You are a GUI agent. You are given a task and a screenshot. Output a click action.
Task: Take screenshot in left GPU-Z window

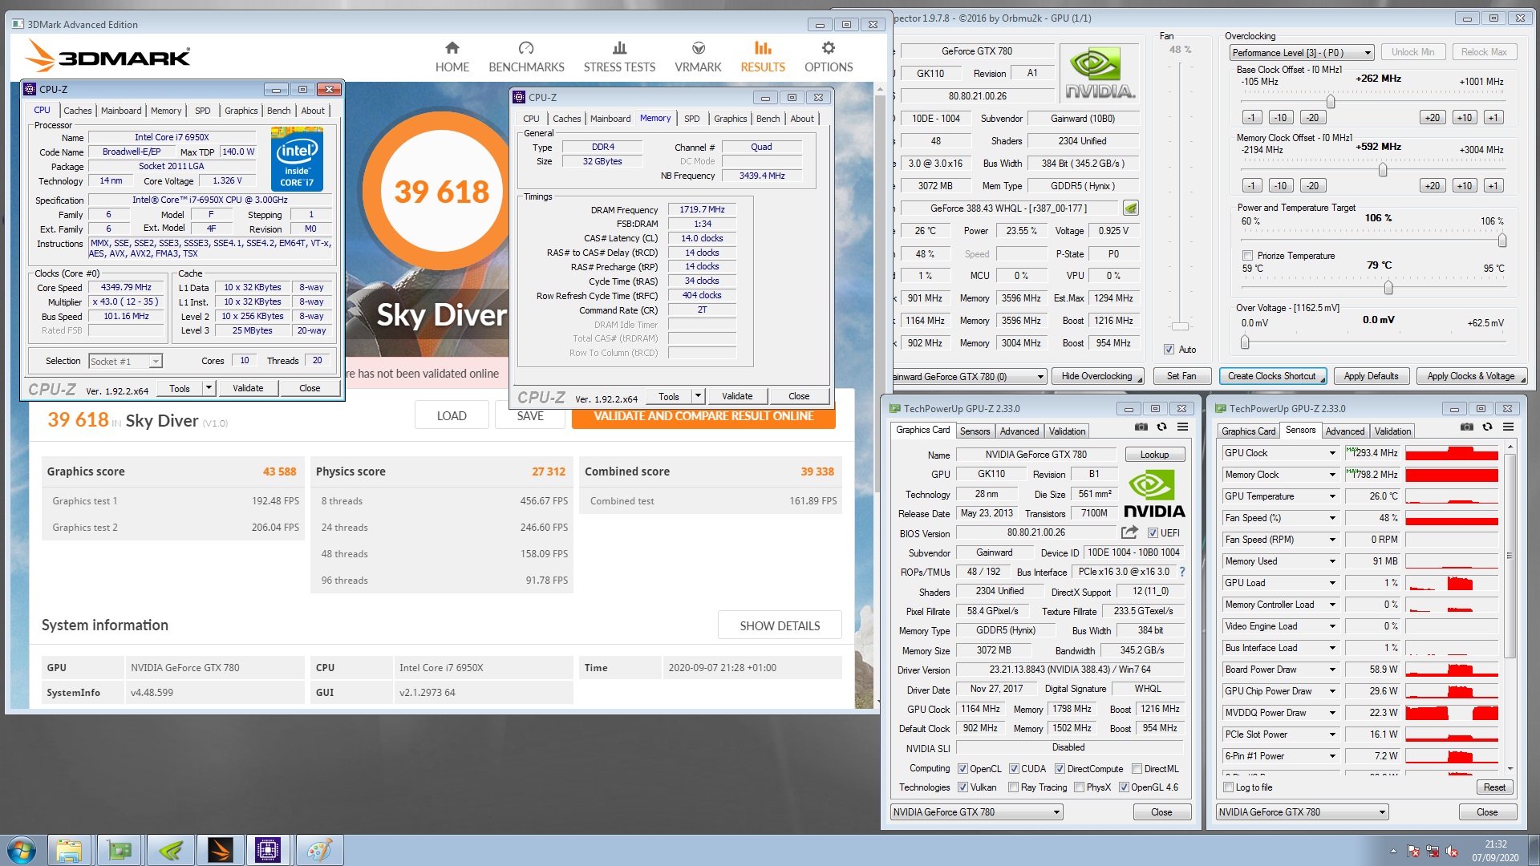(x=1141, y=427)
